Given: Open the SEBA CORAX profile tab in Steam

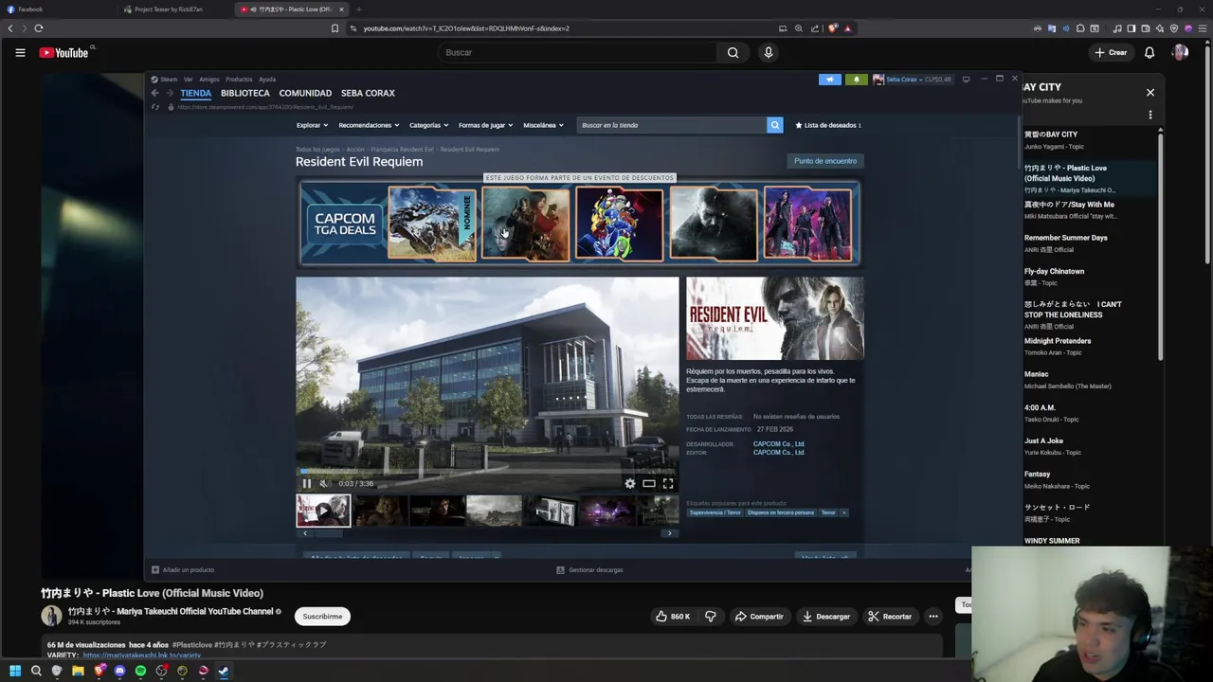Looking at the screenshot, I should click(x=368, y=93).
